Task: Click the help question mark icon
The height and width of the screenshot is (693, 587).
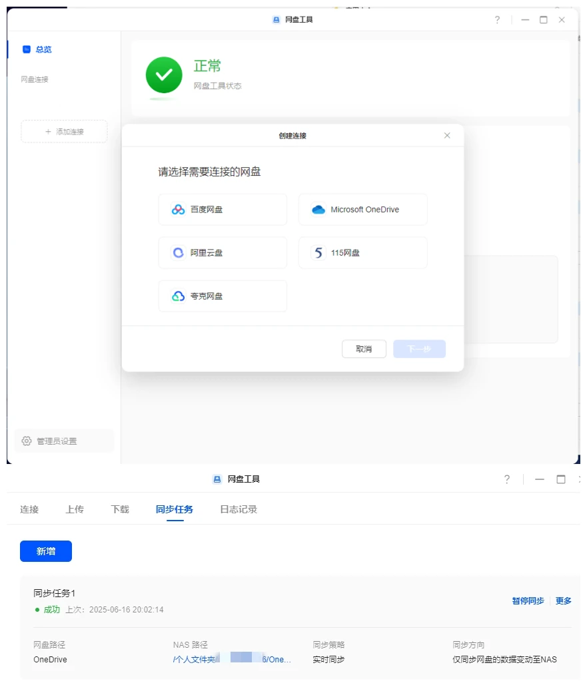Action: (x=497, y=20)
